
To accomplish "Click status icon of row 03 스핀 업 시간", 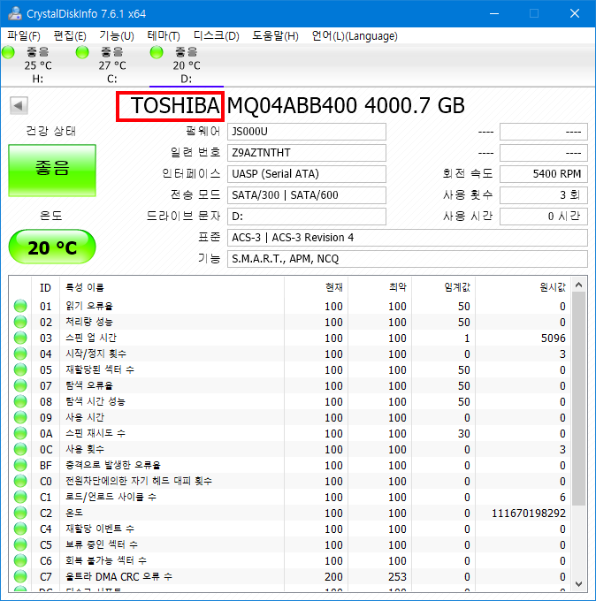I will coord(20,338).
